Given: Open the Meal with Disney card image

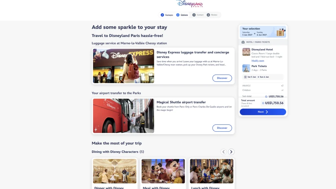Looking at the screenshot, I should point(163,171).
